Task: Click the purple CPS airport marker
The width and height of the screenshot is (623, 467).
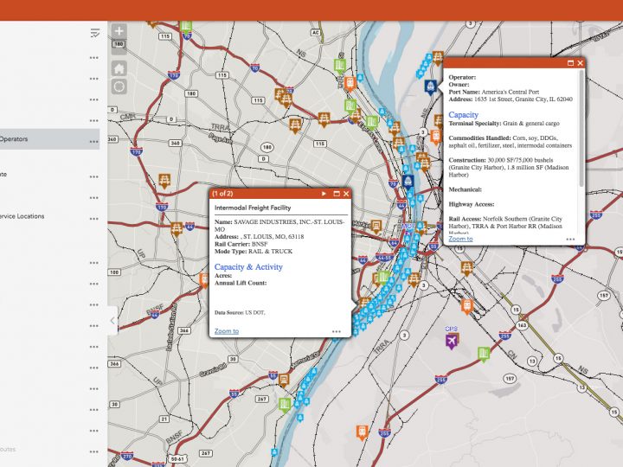Action: (452, 341)
